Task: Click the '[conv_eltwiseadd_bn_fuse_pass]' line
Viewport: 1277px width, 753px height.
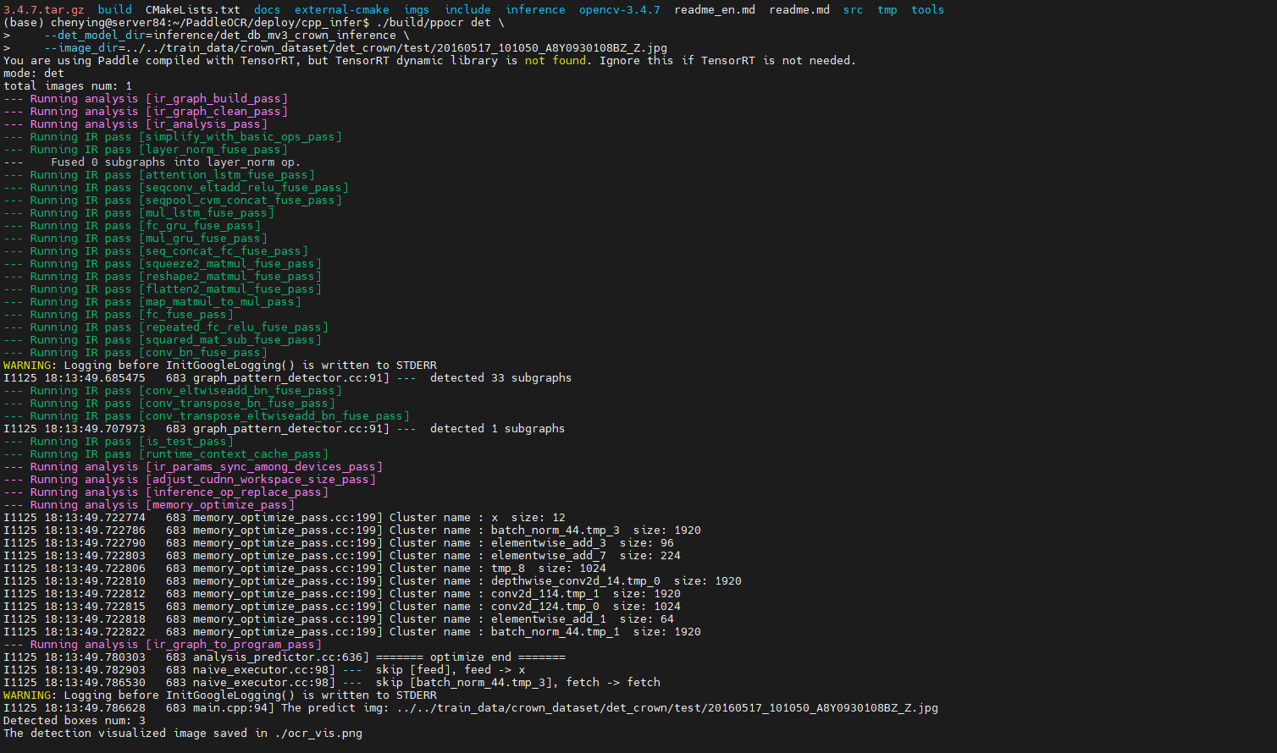Action: pyautogui.click(x=173, y=390)
